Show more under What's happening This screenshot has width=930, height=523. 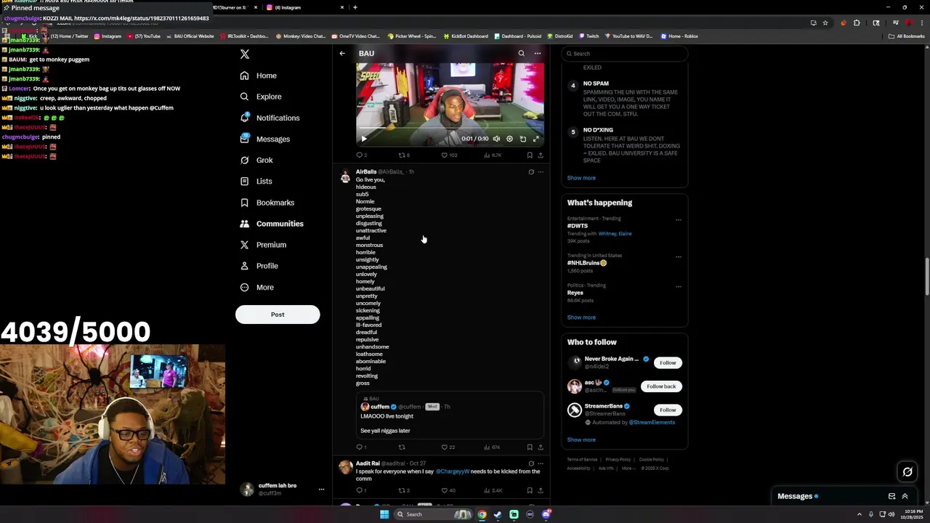coord(581,317)
